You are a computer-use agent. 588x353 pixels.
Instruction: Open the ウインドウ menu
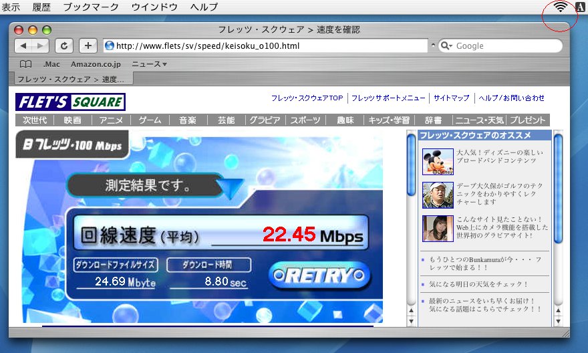154,7
